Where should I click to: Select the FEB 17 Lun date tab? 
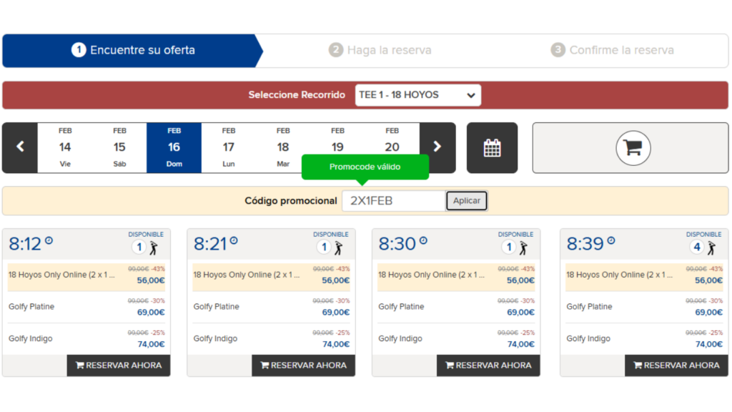click(x=228, y=147)
